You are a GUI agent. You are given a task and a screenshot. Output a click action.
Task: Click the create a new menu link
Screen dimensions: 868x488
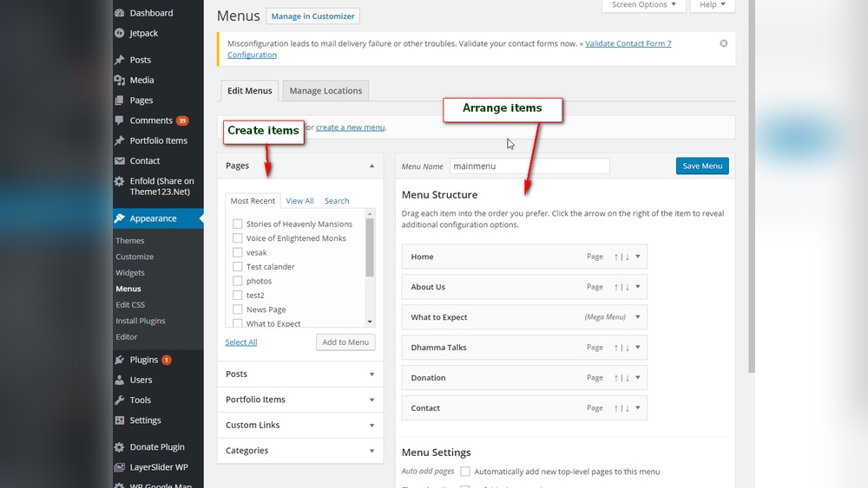pos(351,127)
